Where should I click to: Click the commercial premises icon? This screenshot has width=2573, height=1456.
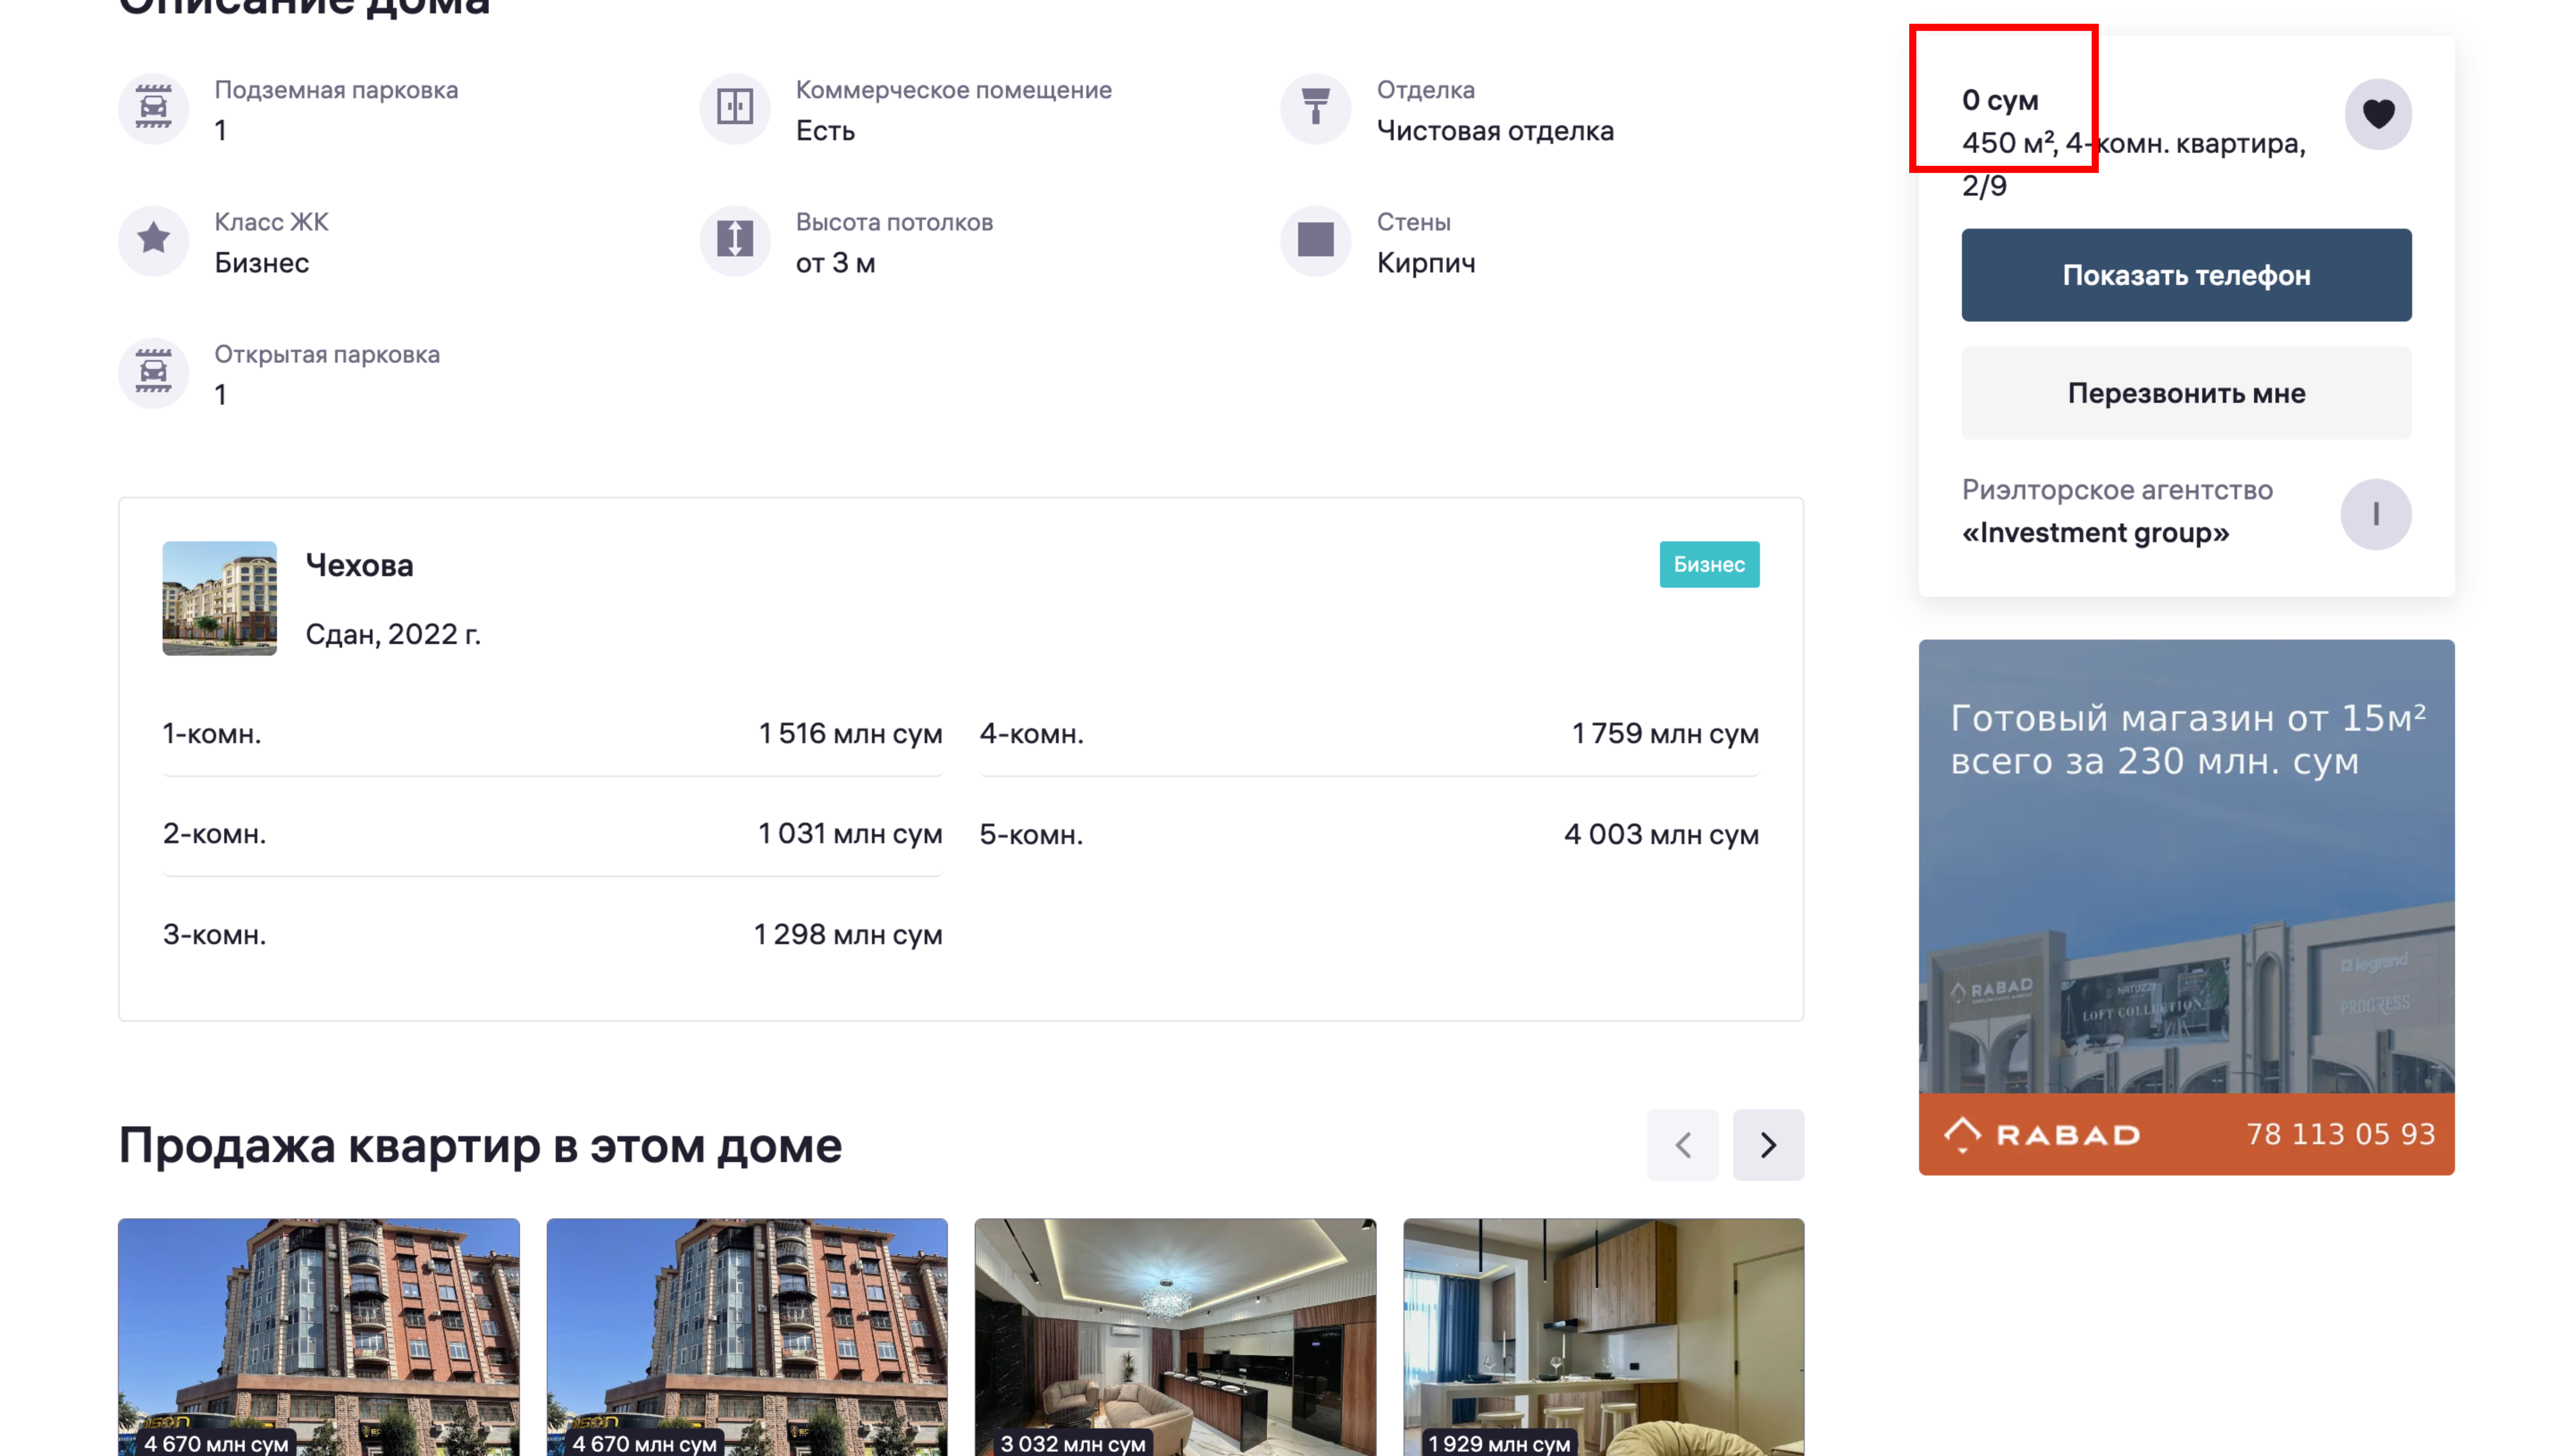click(x=734, y=108)
